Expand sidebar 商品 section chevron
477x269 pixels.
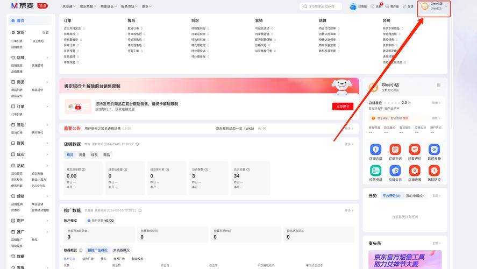(x=47, y=82)
